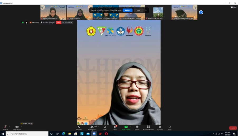Open sharing options arrow beside Share Screen
Screen dimensions: 238x136
pos(131,127)
